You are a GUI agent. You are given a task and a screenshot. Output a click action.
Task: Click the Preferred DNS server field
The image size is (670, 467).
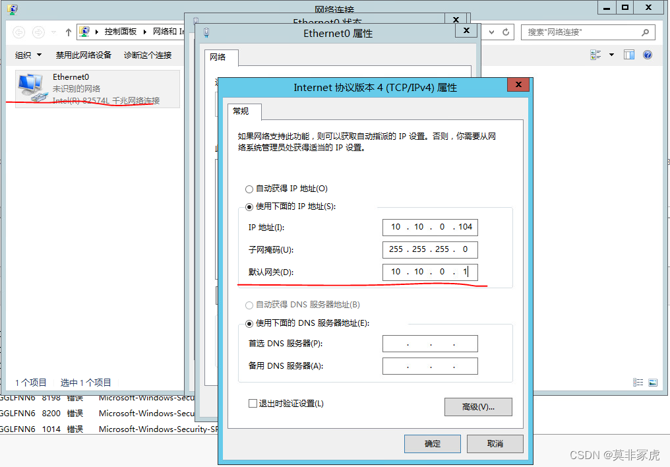[x=430, y=344]
